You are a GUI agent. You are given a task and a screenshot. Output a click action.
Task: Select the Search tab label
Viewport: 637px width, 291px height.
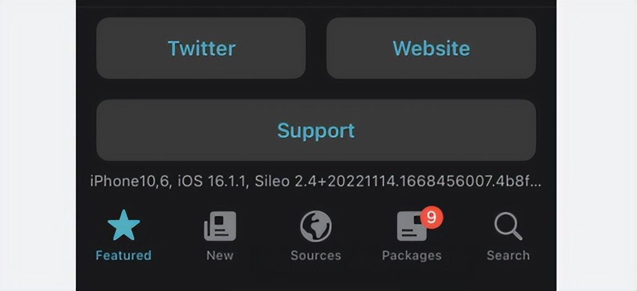(x=508, y=255)
